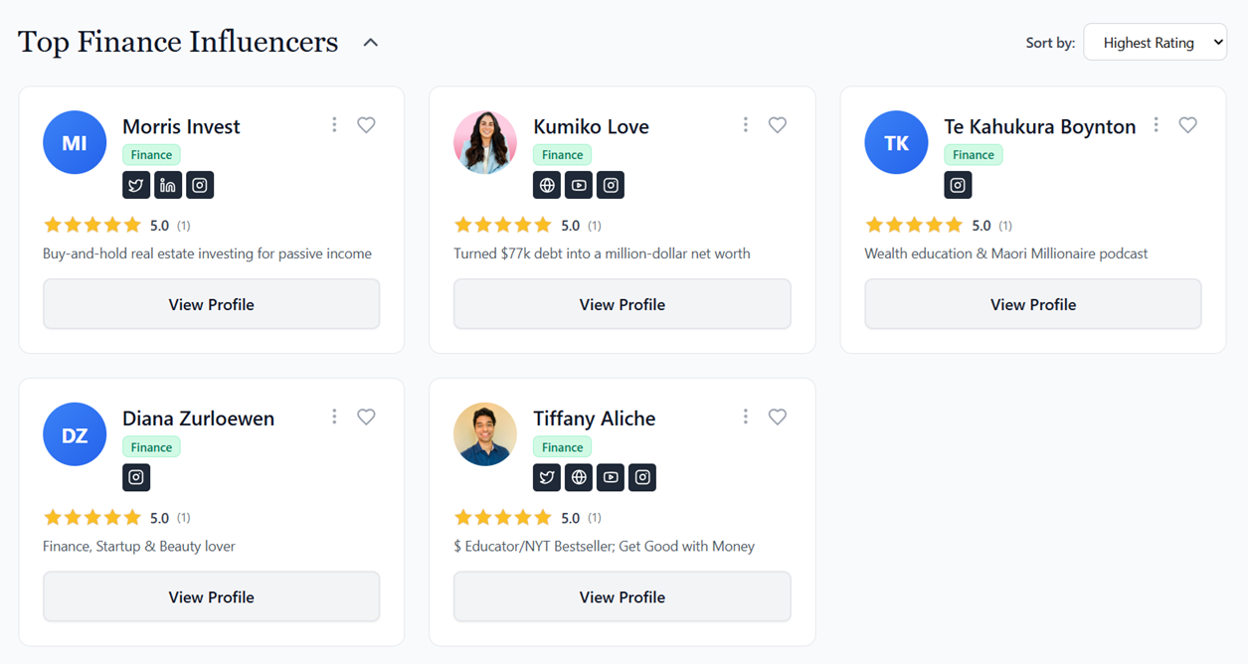The image size is (1248, 664).
Task: Open the kebab menu on Morris Invest card
Action: (334, 124)
